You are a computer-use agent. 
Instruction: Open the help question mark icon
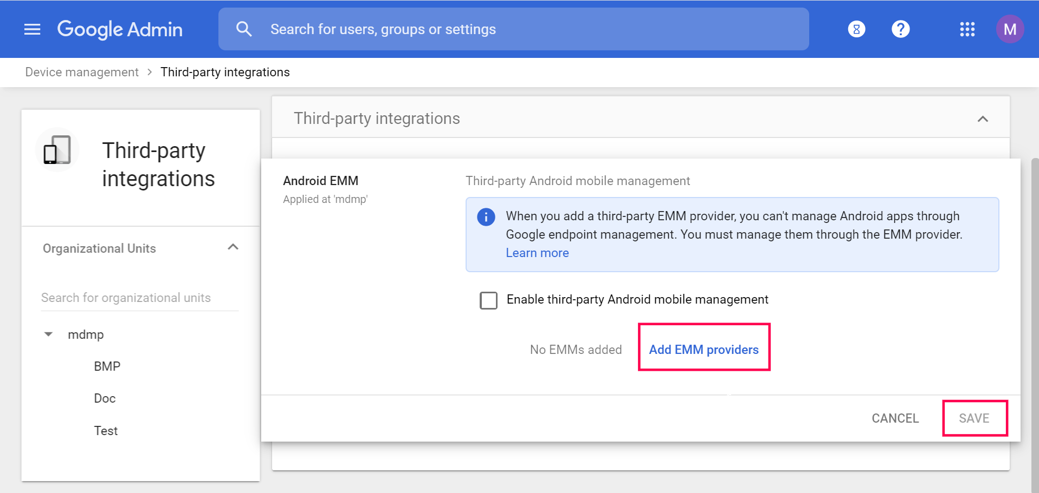click(900, 29)
